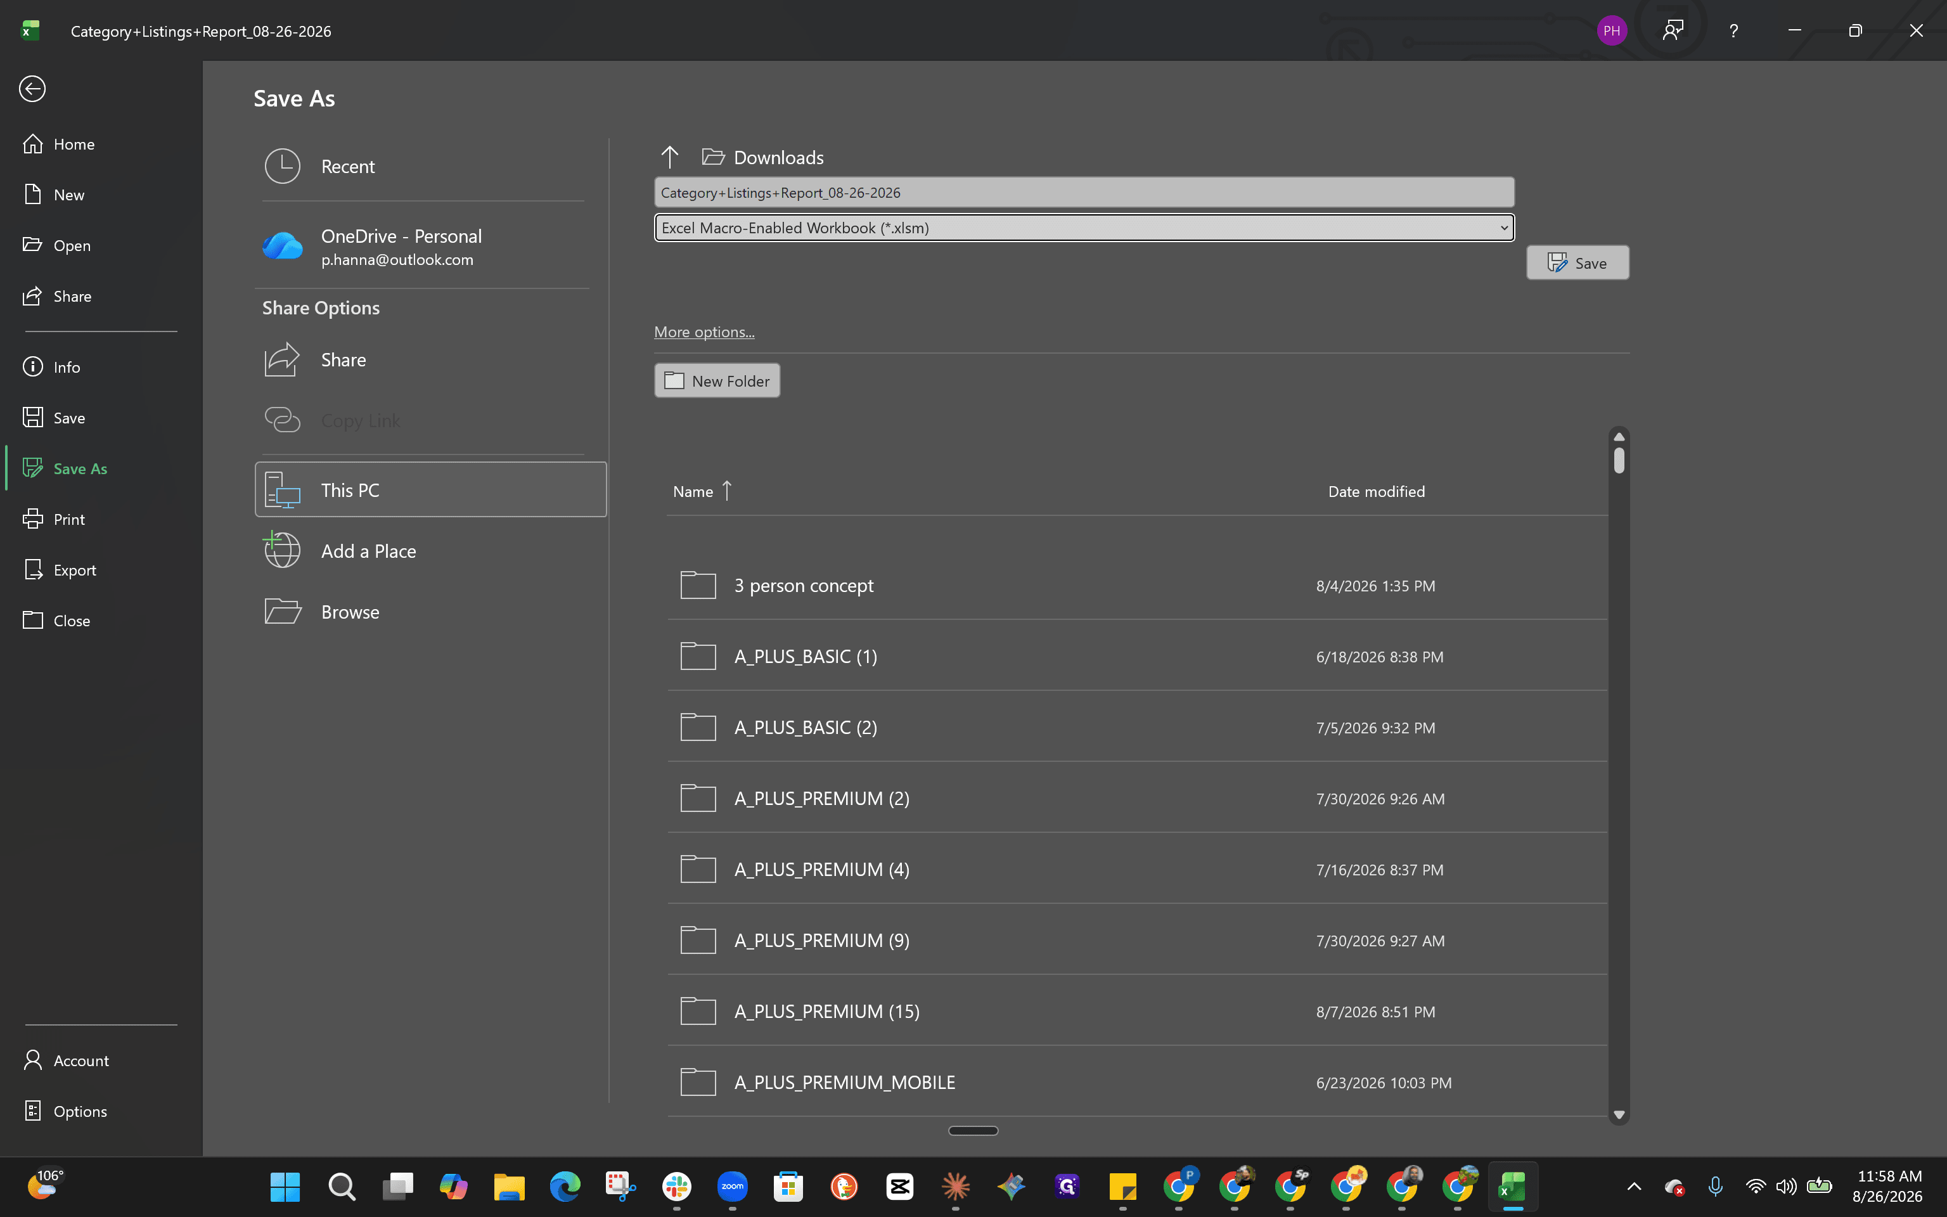Viewport: 1947px width, 1217px height.
Task: Click the feedback person icon in title bar
Action: click(1673, 30)
